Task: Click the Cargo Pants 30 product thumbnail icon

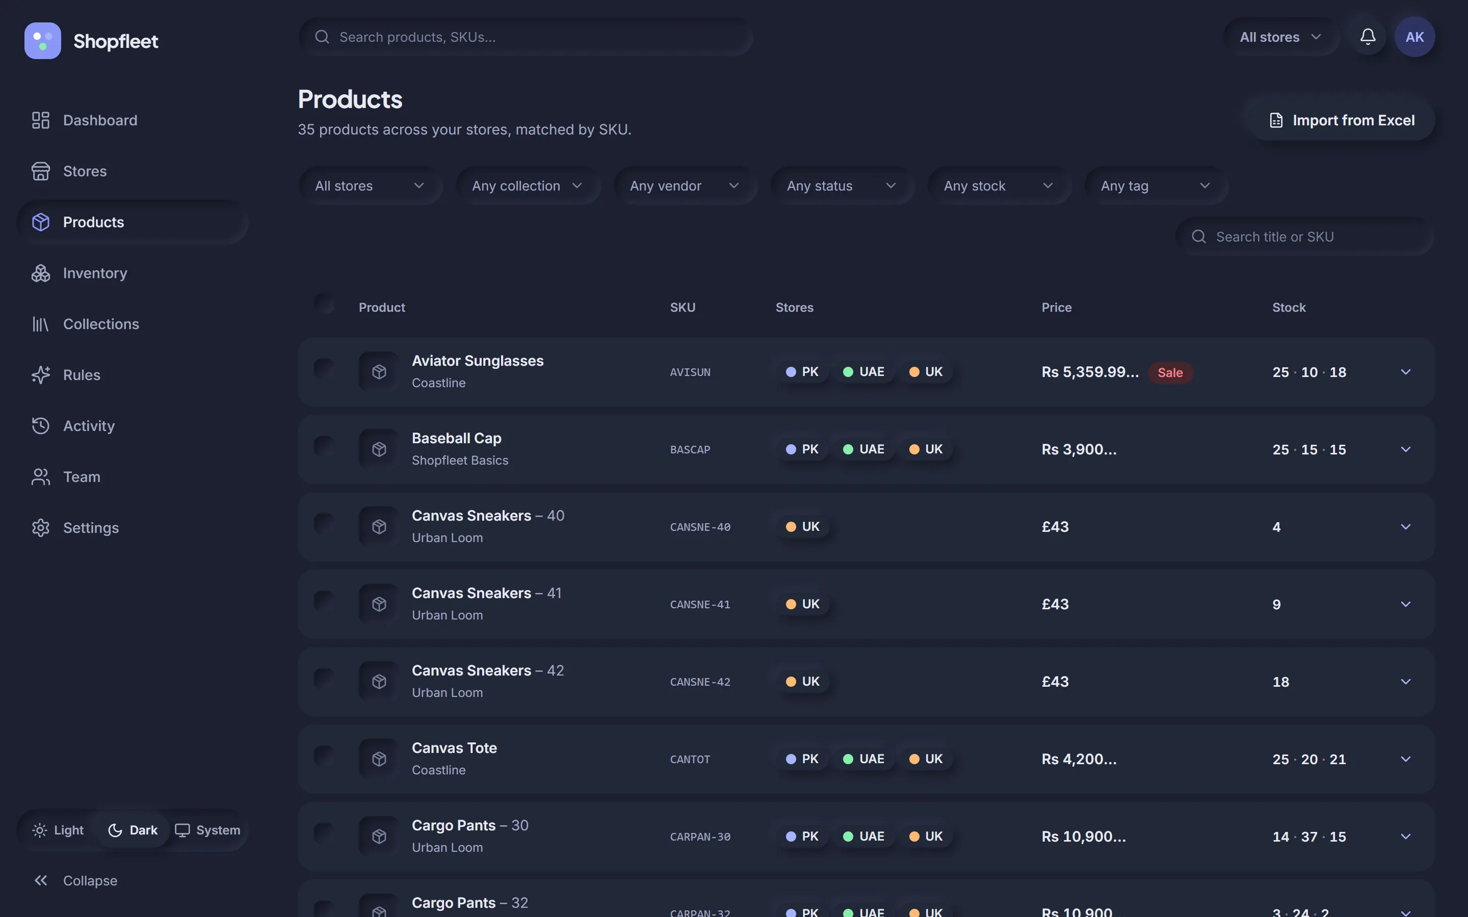Action: click(379, 837)
